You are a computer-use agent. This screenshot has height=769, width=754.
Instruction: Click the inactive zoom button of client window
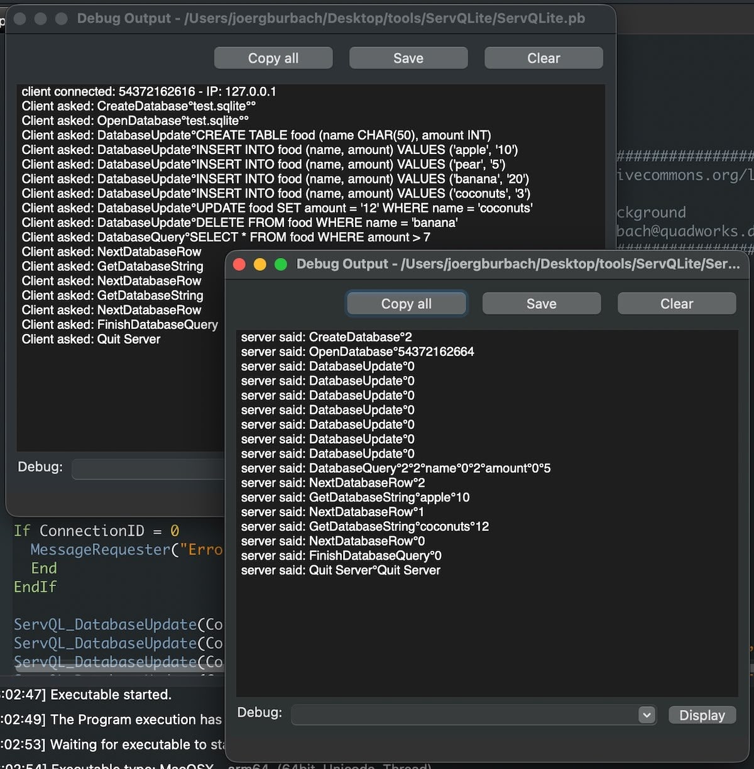62,19
